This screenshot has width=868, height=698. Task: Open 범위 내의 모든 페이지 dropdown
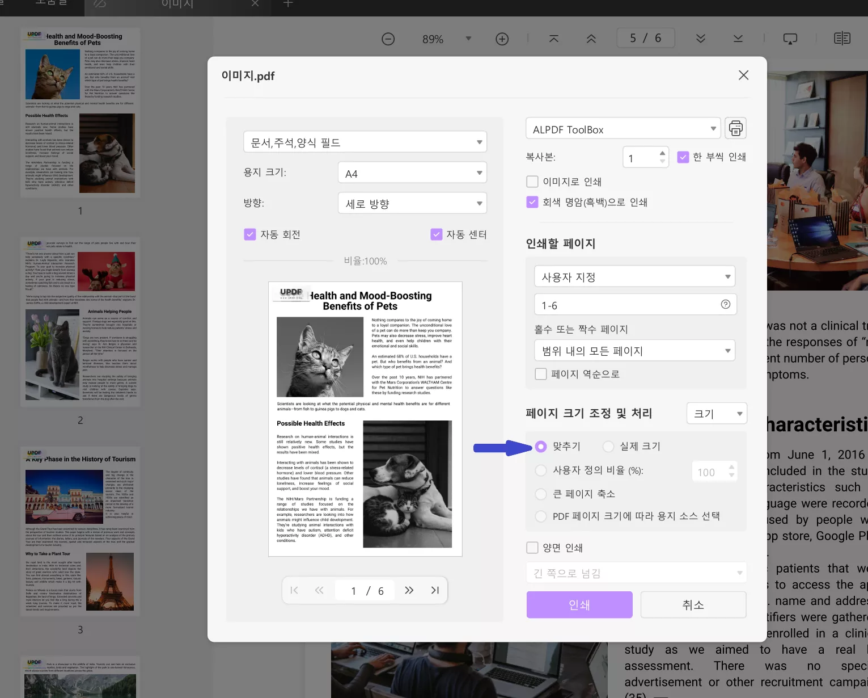point(634,350)
